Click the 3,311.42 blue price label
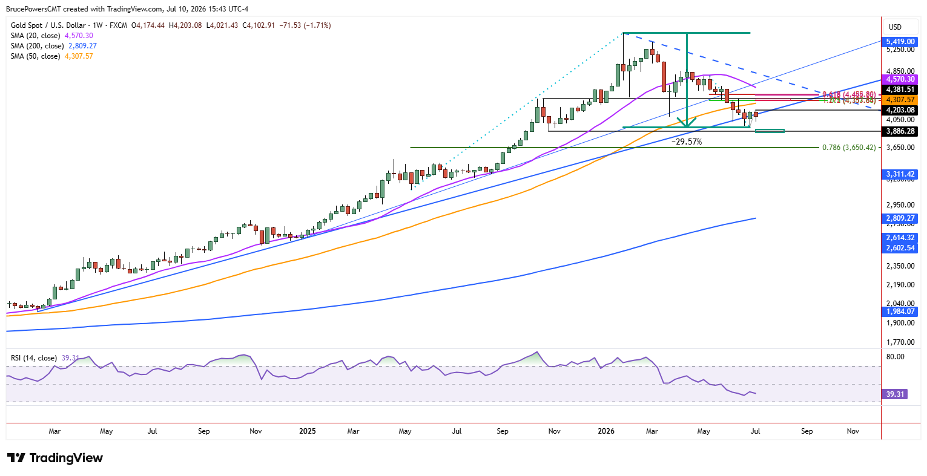Image resolution: width=927 pixels, height=476 pixels. point(900,174)
